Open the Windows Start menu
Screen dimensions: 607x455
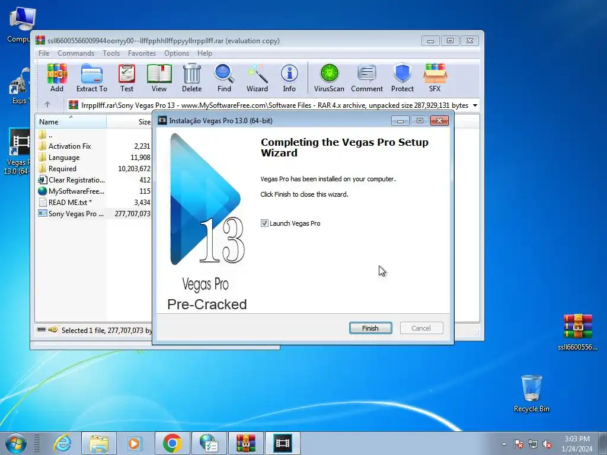point(16,443)
